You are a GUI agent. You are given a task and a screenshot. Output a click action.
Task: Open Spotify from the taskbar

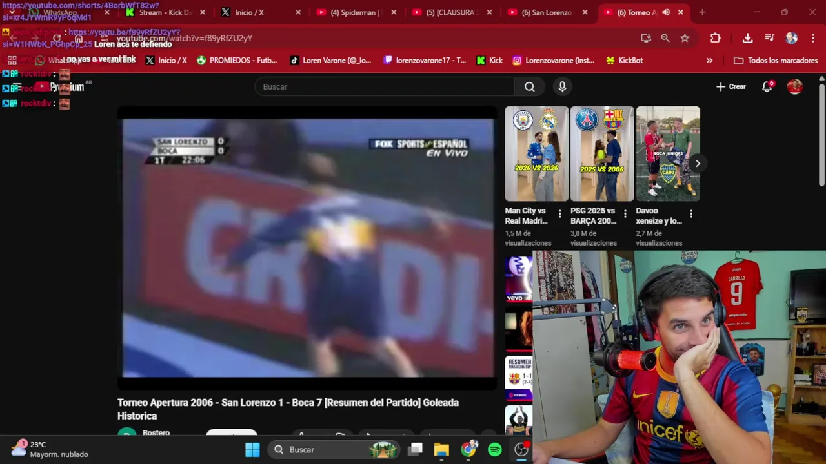[x=495, y=450]
